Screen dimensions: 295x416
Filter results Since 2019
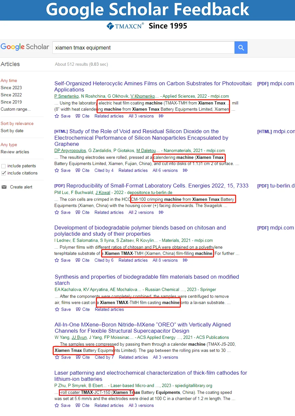coord(11,102)
